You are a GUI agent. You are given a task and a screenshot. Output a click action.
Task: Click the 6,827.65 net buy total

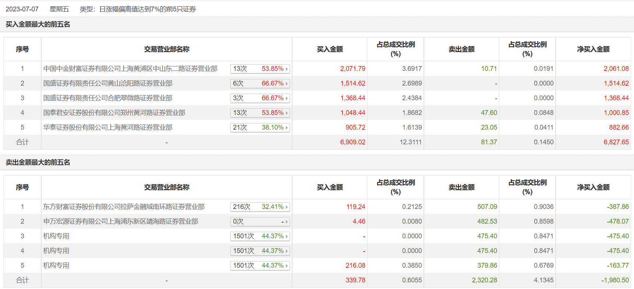616,142
